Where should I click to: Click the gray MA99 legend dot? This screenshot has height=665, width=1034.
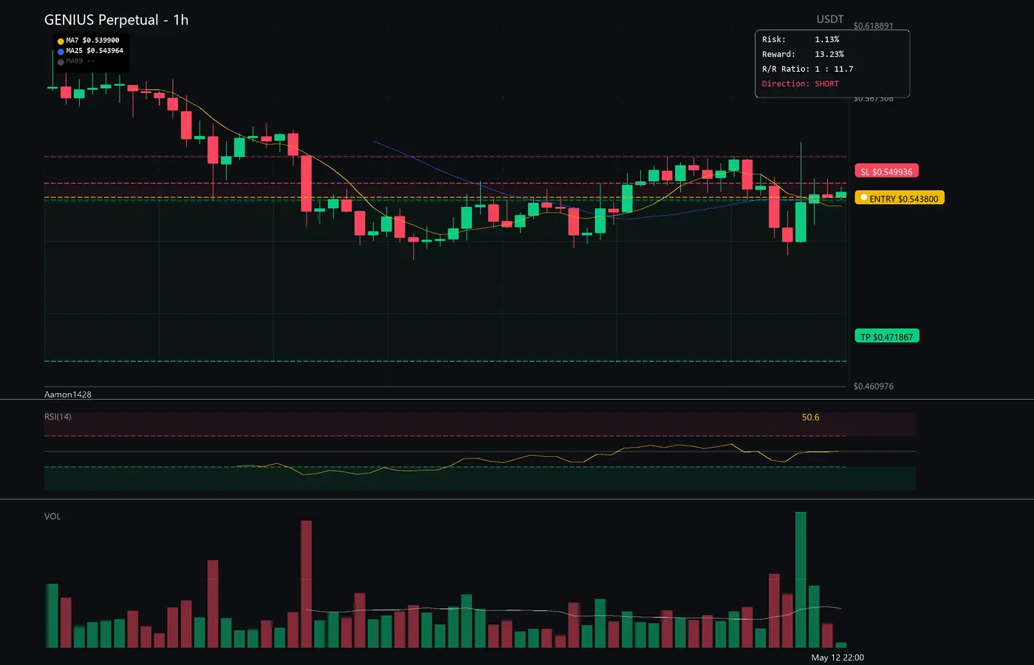[61, 62]
